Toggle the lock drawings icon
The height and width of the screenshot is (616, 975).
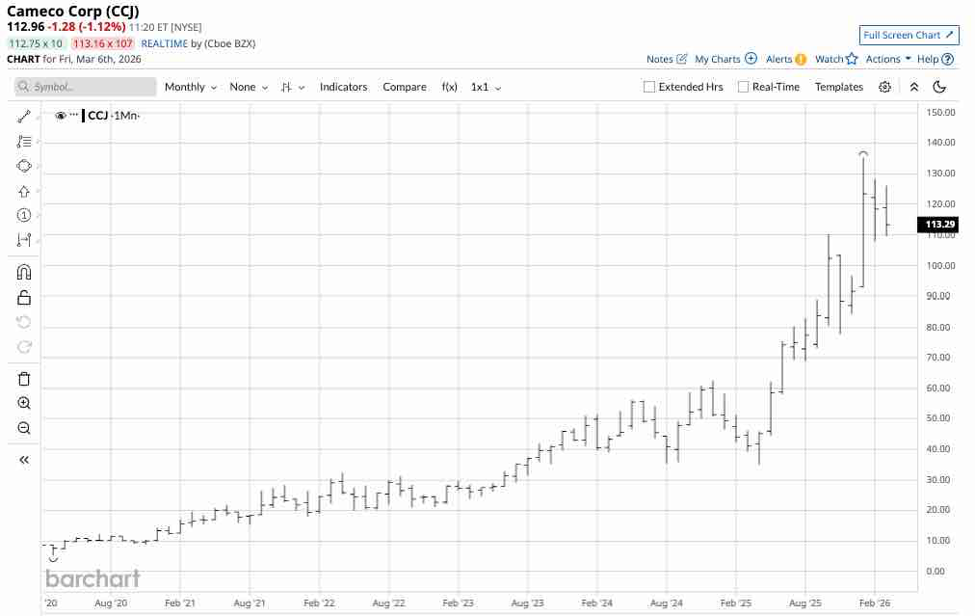point(24,298)
